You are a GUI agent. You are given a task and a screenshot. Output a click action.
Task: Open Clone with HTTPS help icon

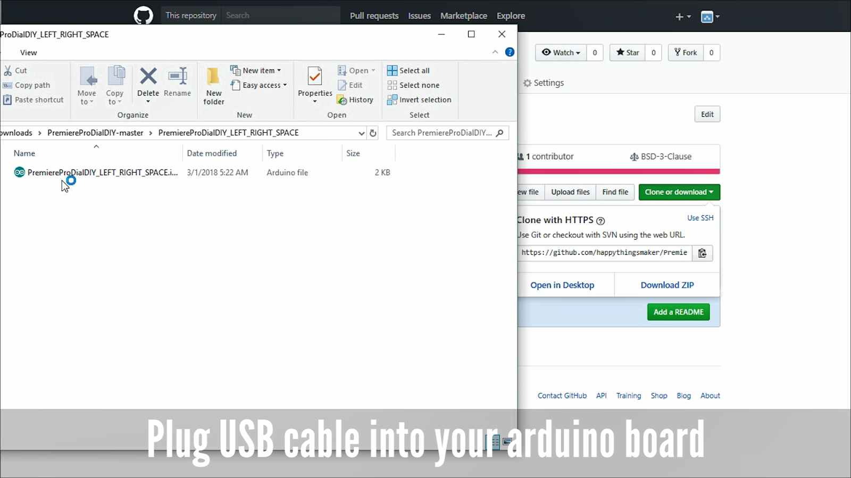tap(600, 221)
